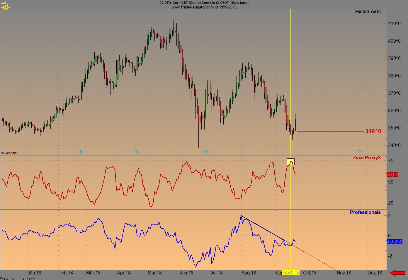Click the red scroll arrow at bottom right
Viewport: 408px width, 280px height.
(397, 273)
